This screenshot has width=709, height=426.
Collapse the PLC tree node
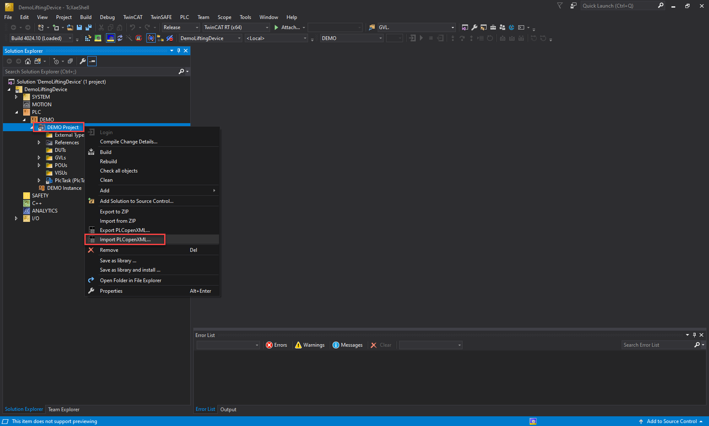16,112
